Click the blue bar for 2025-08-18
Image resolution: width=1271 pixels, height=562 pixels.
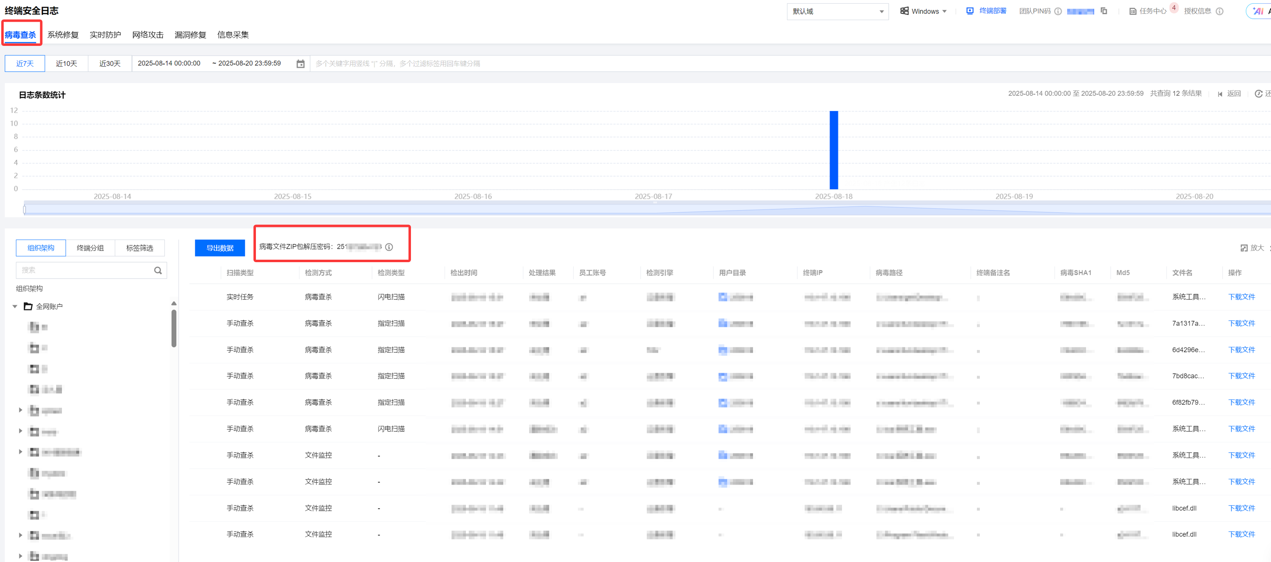click(833, 150)
